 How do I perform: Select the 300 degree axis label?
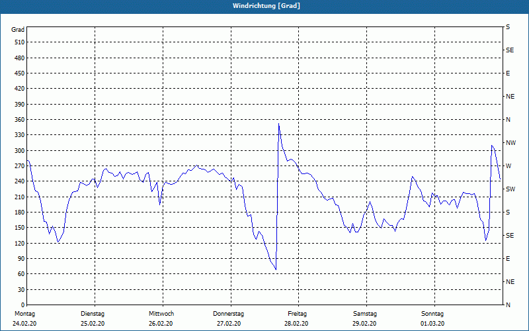[x=20, y=151]
